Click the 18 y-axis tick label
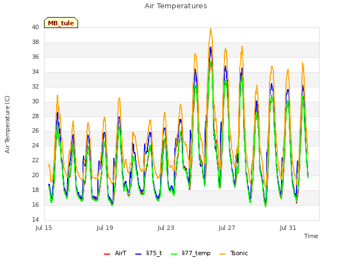Image resolution: width=352 pixels, height=264 pixels. (x=35, y=190)
